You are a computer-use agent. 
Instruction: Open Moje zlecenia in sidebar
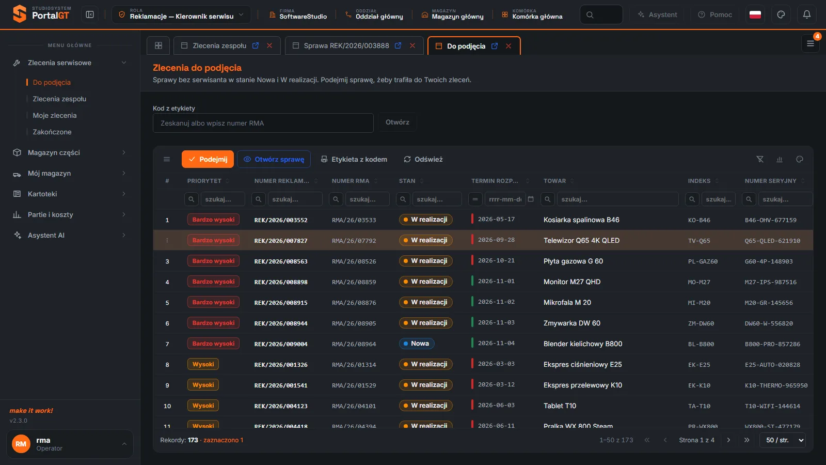click(x=55, y=115)
